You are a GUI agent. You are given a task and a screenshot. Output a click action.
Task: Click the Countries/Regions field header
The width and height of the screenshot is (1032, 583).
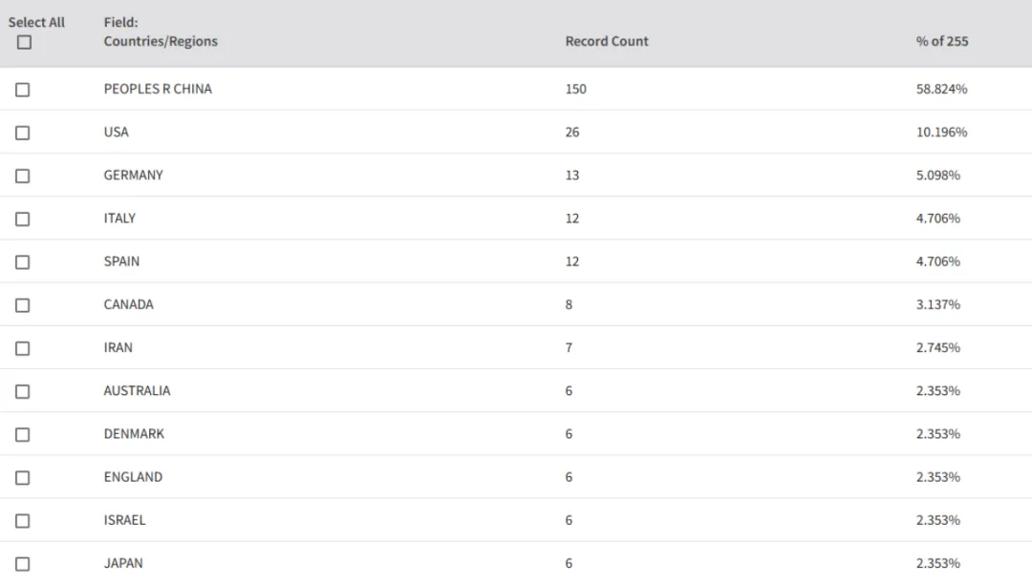[x=161, y=41]
